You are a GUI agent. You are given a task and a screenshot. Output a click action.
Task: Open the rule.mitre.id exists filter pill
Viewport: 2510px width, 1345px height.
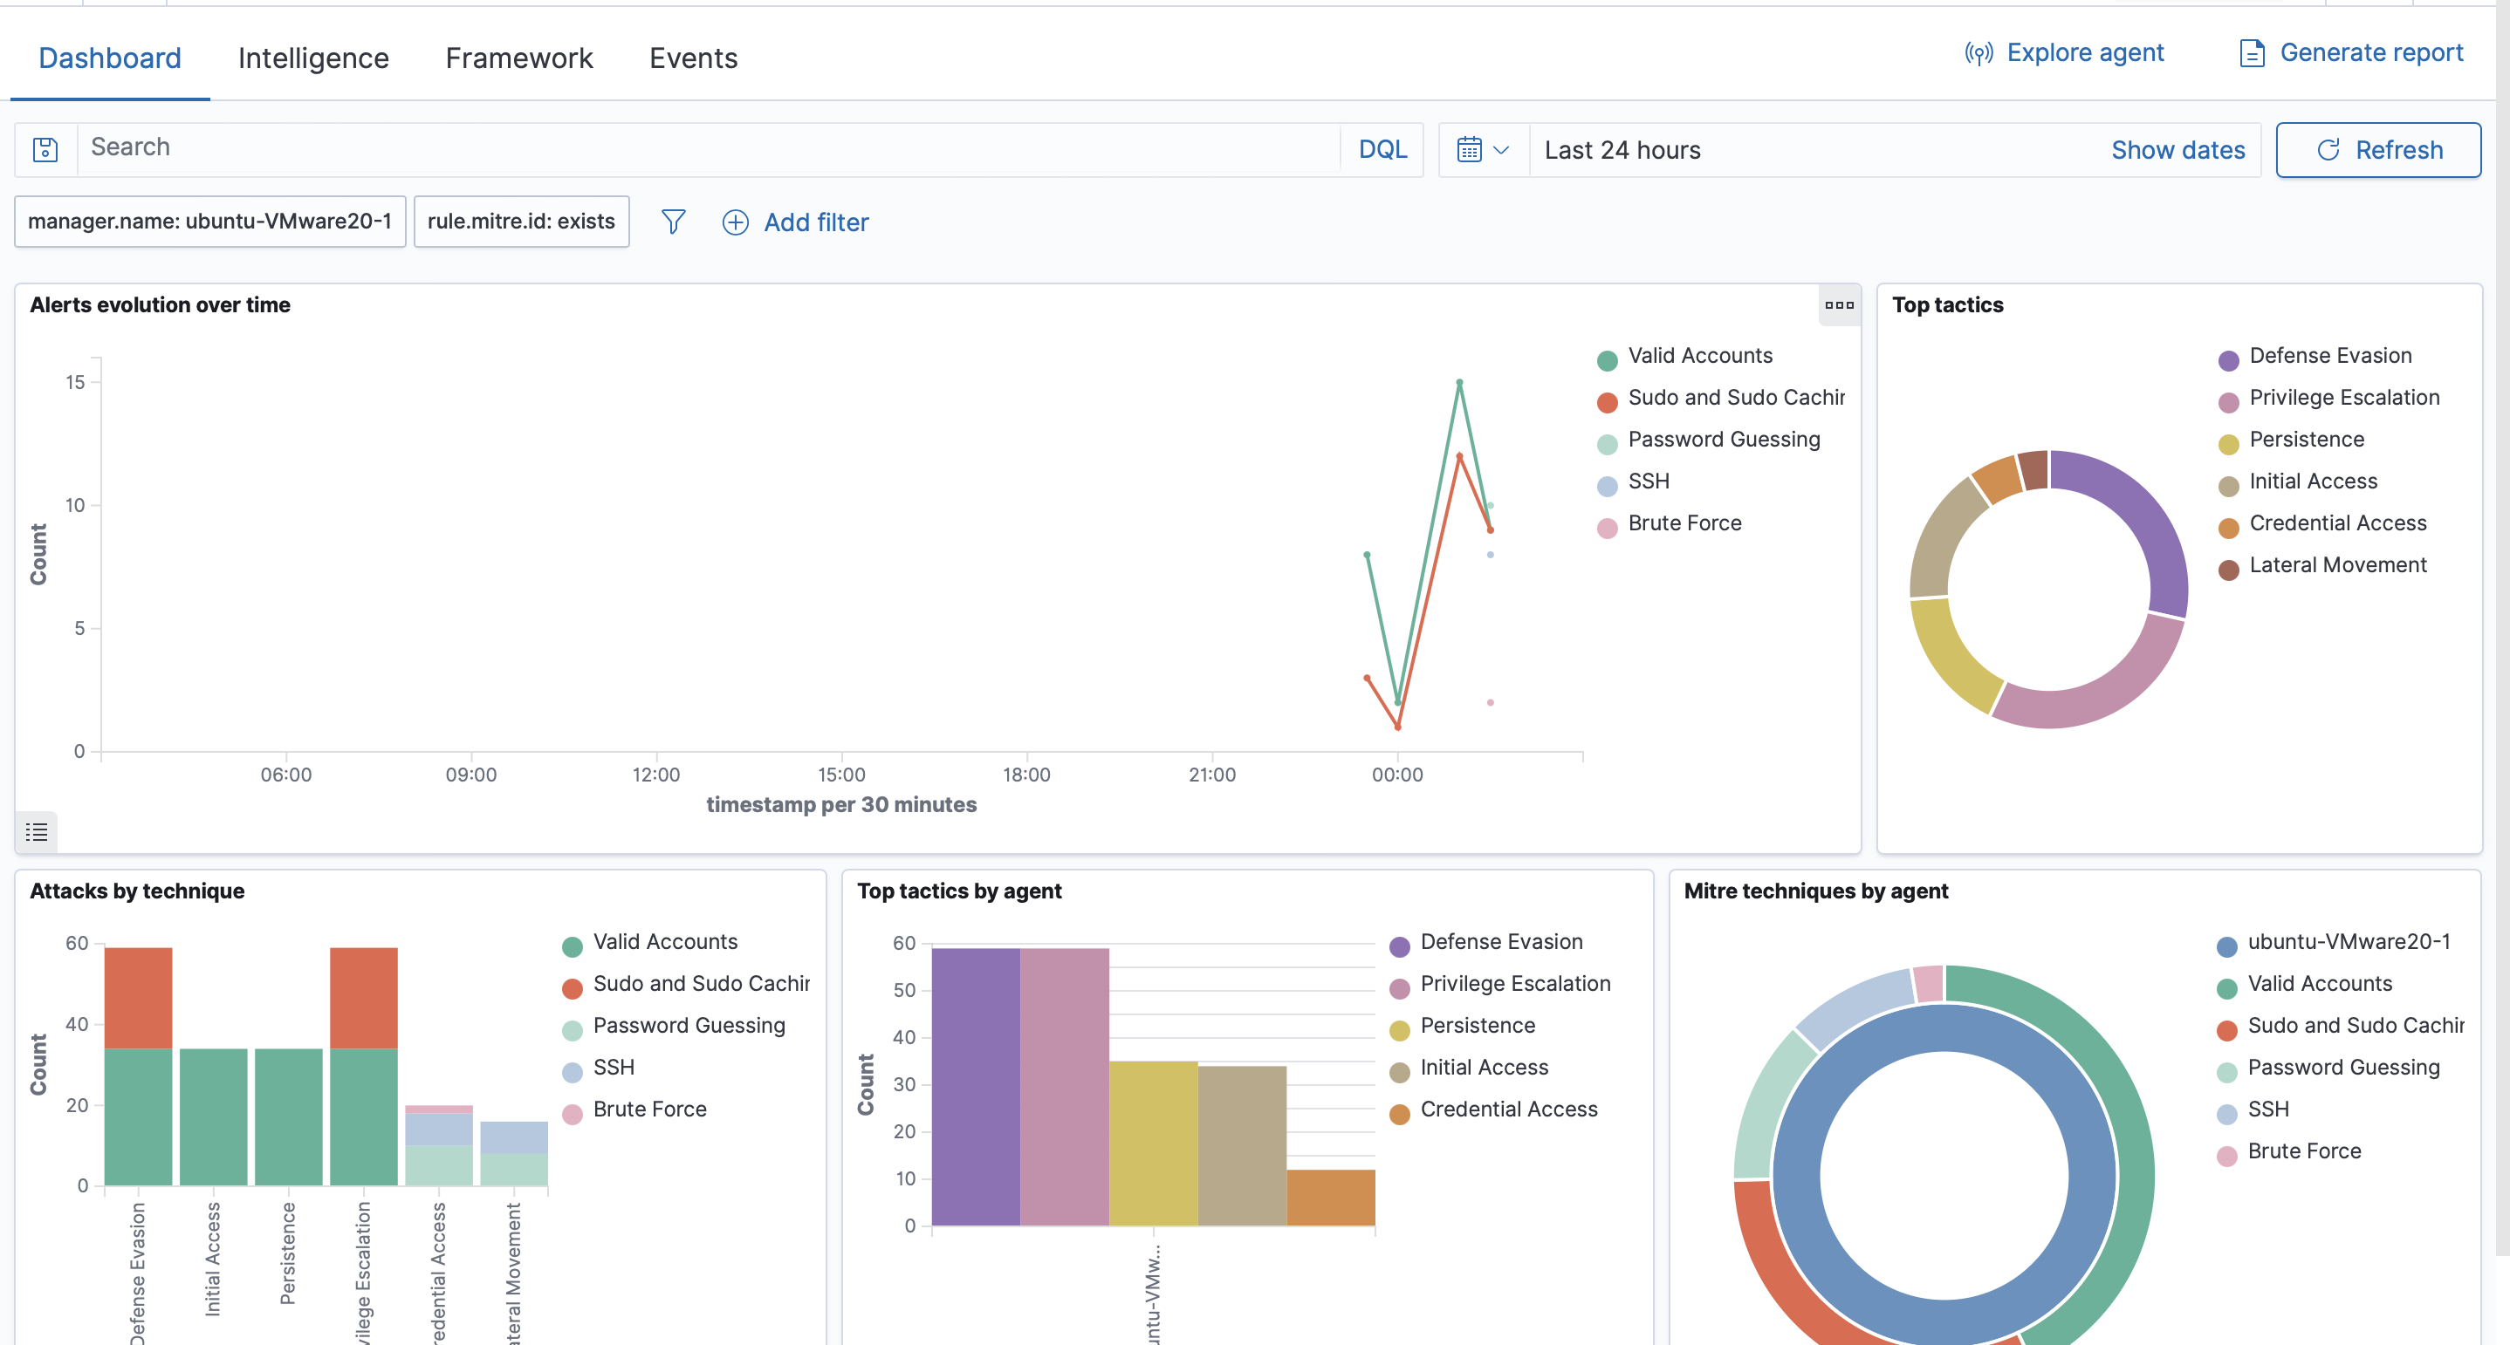click(x=520, y=221)
